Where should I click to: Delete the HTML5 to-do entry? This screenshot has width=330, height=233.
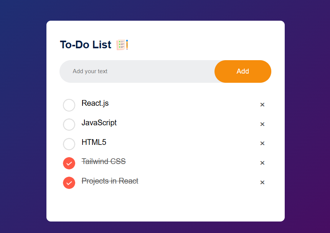coord(262,143)
